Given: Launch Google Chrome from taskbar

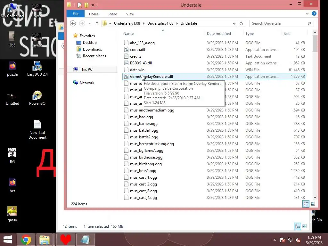Looking at the screenshot, I should coord(26,240).
